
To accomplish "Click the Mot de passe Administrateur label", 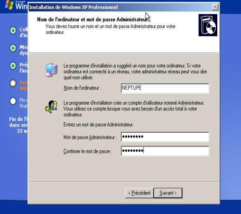I will [90, 137].
